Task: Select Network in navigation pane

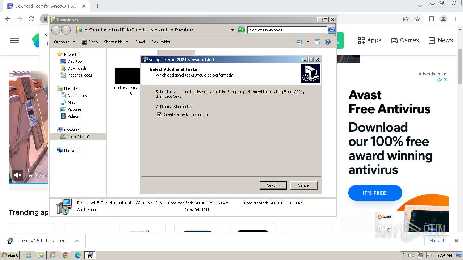Action: [71, 151]
